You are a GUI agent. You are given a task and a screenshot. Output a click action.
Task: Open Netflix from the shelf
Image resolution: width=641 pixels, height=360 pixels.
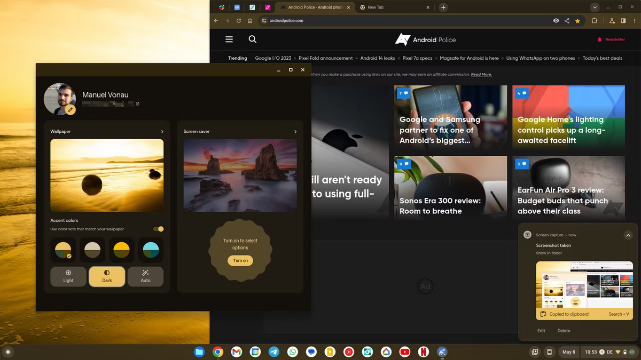pyautogui.click(x=423, y=352)
